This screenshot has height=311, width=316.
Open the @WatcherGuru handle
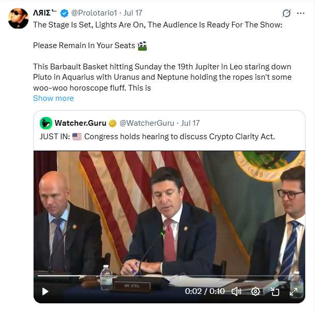[147, 123]
